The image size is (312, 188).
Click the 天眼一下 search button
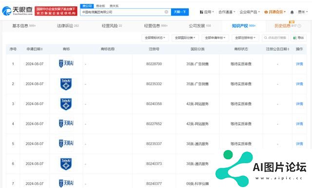[x=180, y=12]
